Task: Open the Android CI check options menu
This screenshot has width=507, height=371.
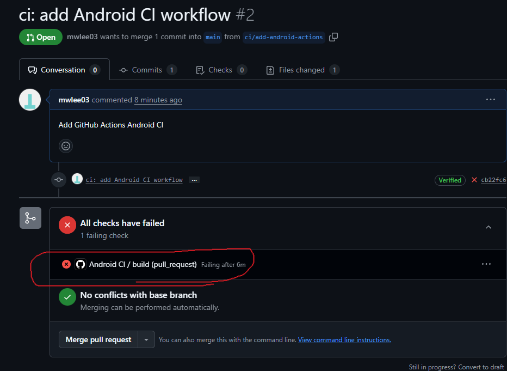Action: (x=486, y=264)
